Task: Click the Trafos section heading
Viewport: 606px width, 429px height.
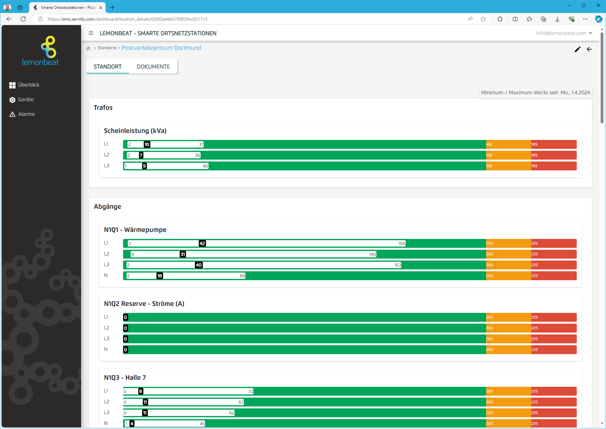Action: pos(103,108)
